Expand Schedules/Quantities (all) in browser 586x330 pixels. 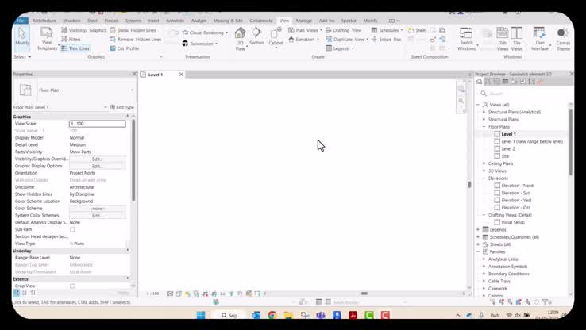(478, 237)
